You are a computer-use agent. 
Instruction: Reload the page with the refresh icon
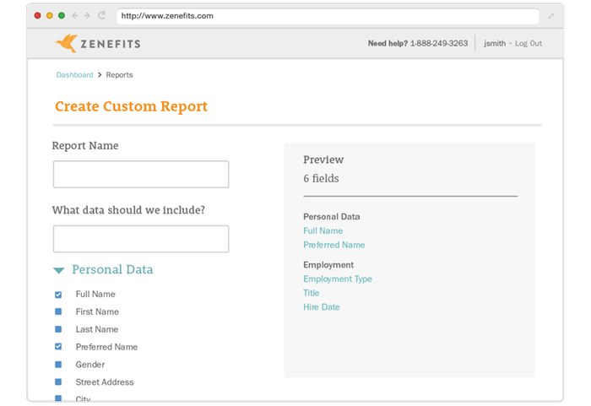click(101, 15)
